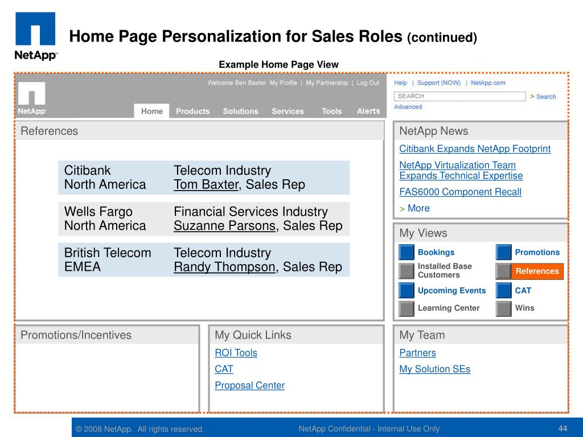Toggle the Upcoming Events view square
The image size is (583, 437).
[407, 290]
